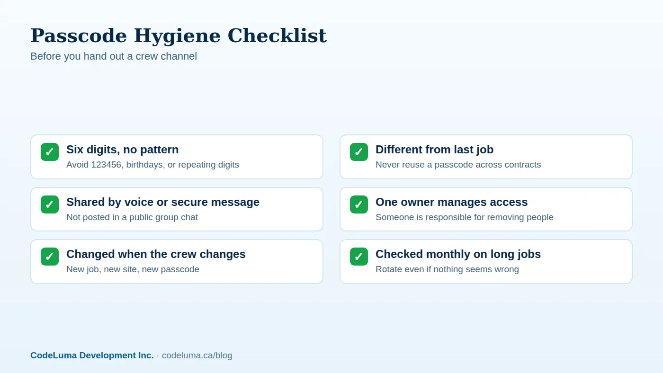Click 'New job, new site, new passcode' text
Image resolution: width=663 pixels, height=373 pixels.
[133, 269]
